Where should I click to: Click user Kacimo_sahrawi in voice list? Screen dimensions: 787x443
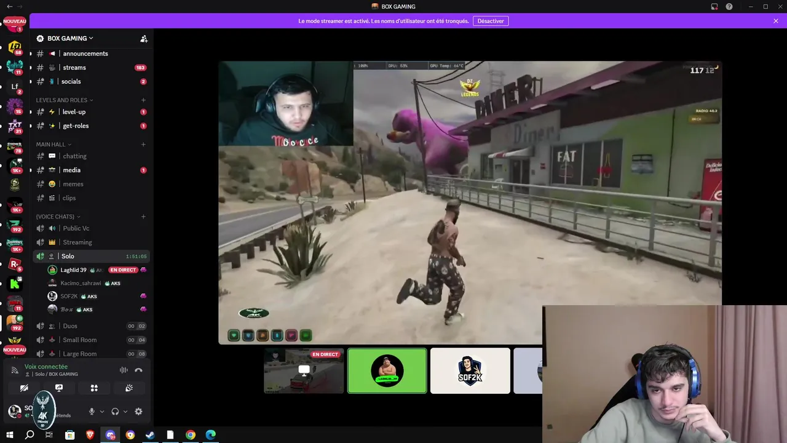[81, 283]
